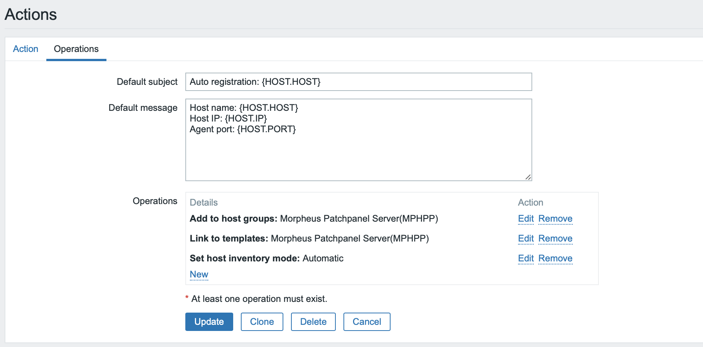The image size is (703, 347).
Task: Remove the Link to templates operation
Action: point(555,238)
